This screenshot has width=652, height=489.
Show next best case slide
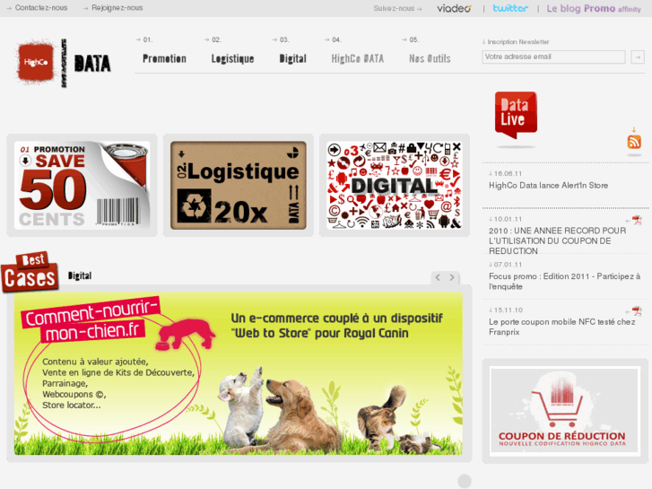(452, 277)
